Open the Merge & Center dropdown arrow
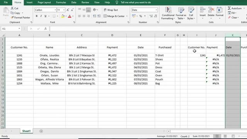This screenshot has width=247, height=139. coord(127,16)
